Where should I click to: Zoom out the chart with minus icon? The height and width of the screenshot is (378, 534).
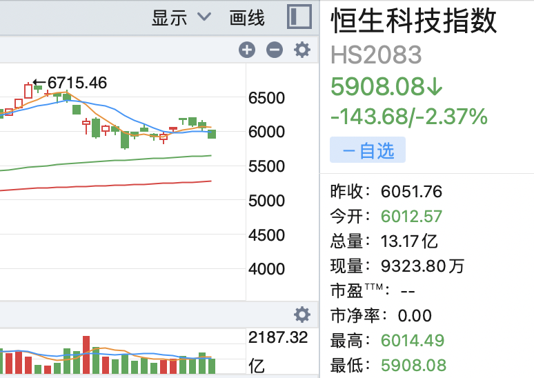[x=275, y=50]
